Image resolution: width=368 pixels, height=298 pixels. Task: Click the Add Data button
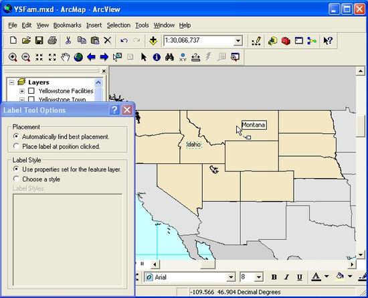(x=153, y=40)
